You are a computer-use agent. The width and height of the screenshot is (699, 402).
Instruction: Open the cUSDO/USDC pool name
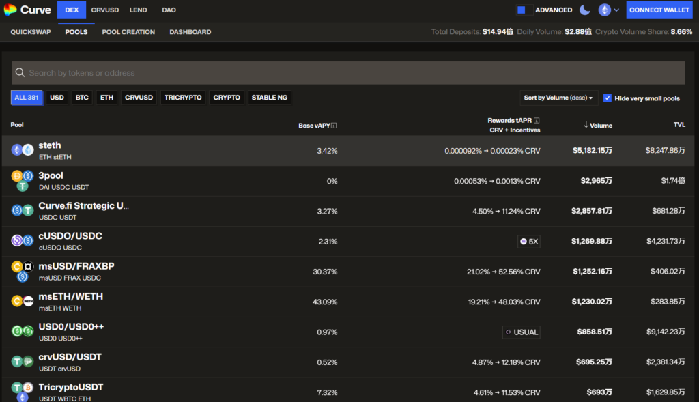click(x=70, y=236)
